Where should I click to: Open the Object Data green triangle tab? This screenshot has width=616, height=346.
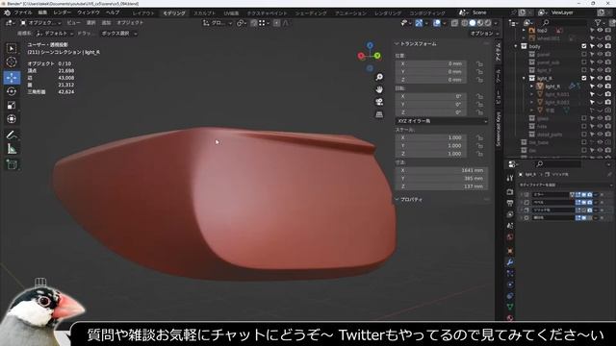(510, 307)
